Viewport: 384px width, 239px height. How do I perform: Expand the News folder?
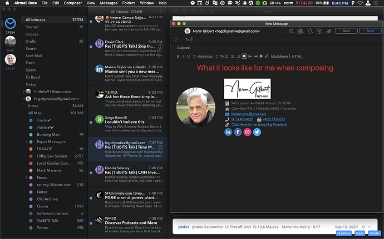point(26,177)
